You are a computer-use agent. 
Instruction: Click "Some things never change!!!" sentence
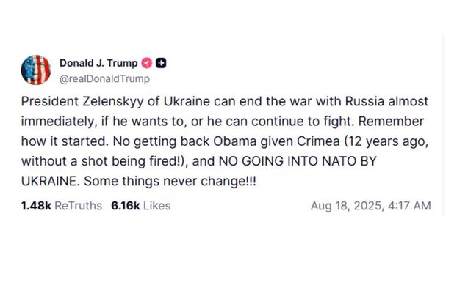(170, 181)
